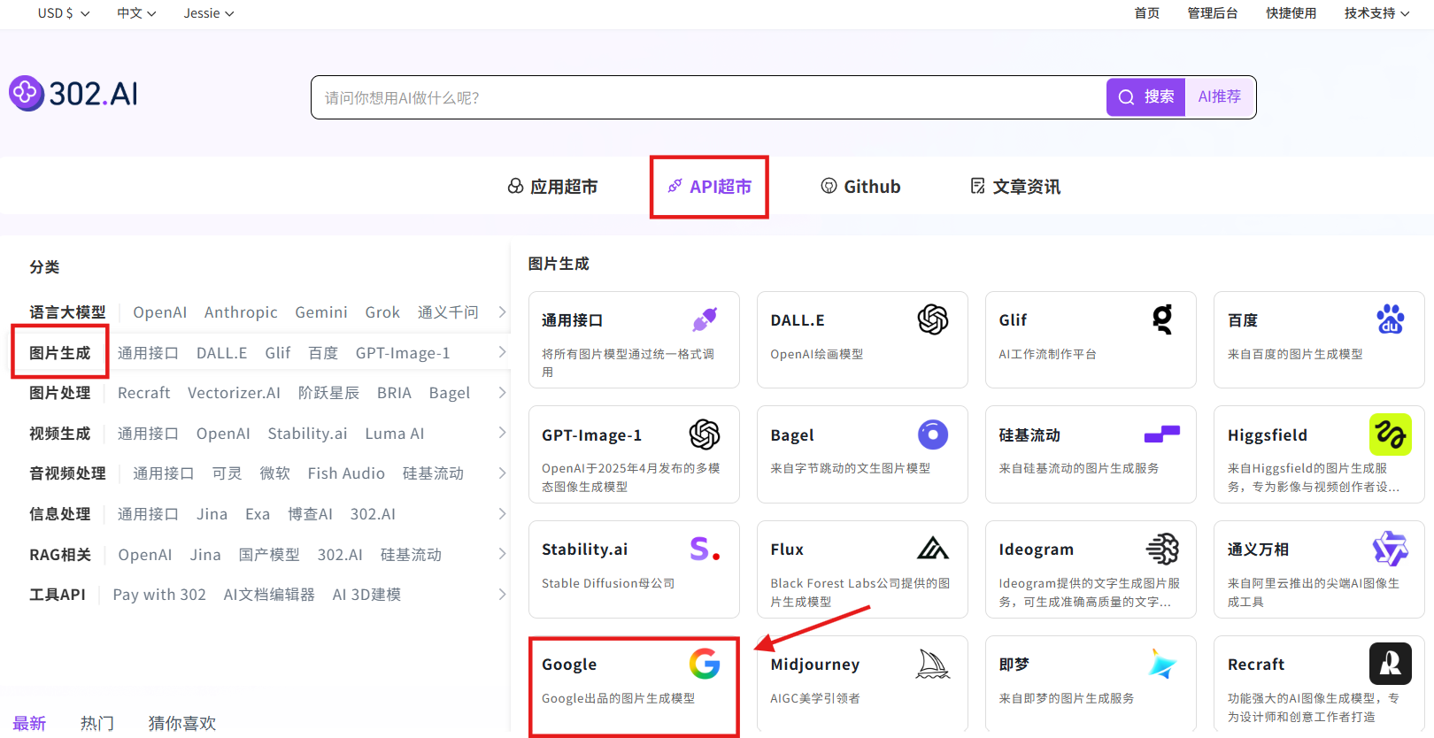Image resolution: width=1434 pixels, height=738 pixels.
Task: Expand the 图片处理 row arrow
Action: [x=502, y=392]
